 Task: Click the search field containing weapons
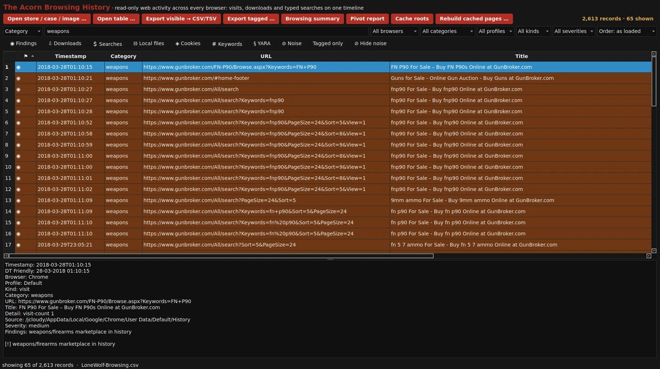pyautogui.click(x=206, y=31)
